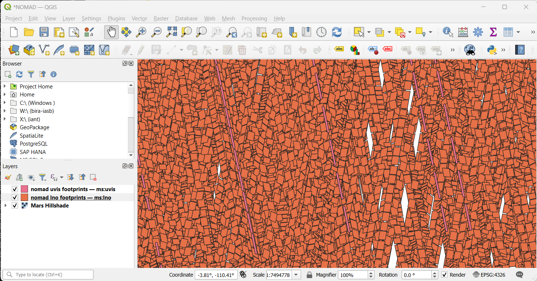Image resolution: width=537 pixels, height=281 pixels.
Task: Uncheck the Render checkbox in the status bar
Action: pyautogui.click(x=445, y=275)
